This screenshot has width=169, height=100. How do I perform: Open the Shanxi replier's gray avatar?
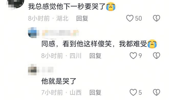coord(32,70)
